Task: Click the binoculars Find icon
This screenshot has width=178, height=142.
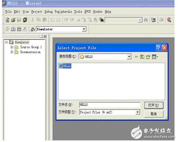Action: (146, 20)
